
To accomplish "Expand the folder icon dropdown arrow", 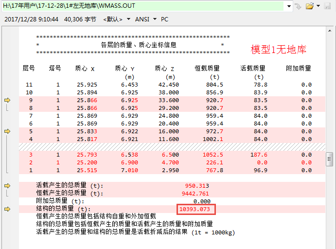I will pos(318,6).
